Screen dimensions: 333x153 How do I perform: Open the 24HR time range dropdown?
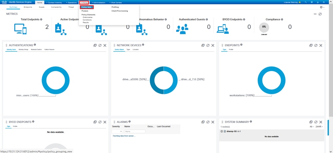(x=319, y=126)
